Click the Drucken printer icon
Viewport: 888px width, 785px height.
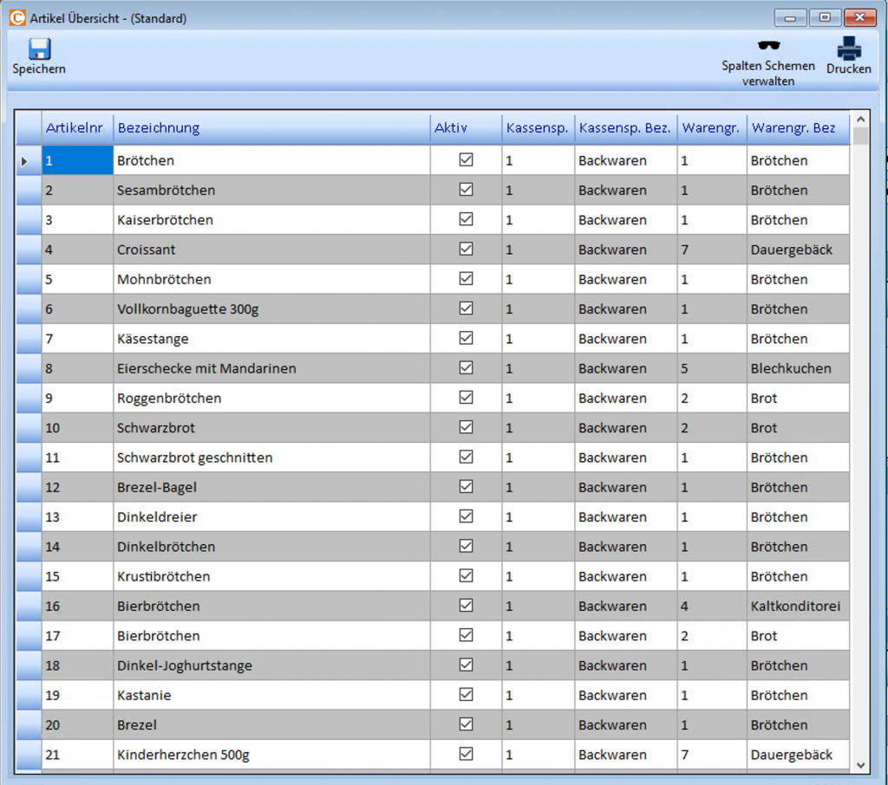(848, 49)
